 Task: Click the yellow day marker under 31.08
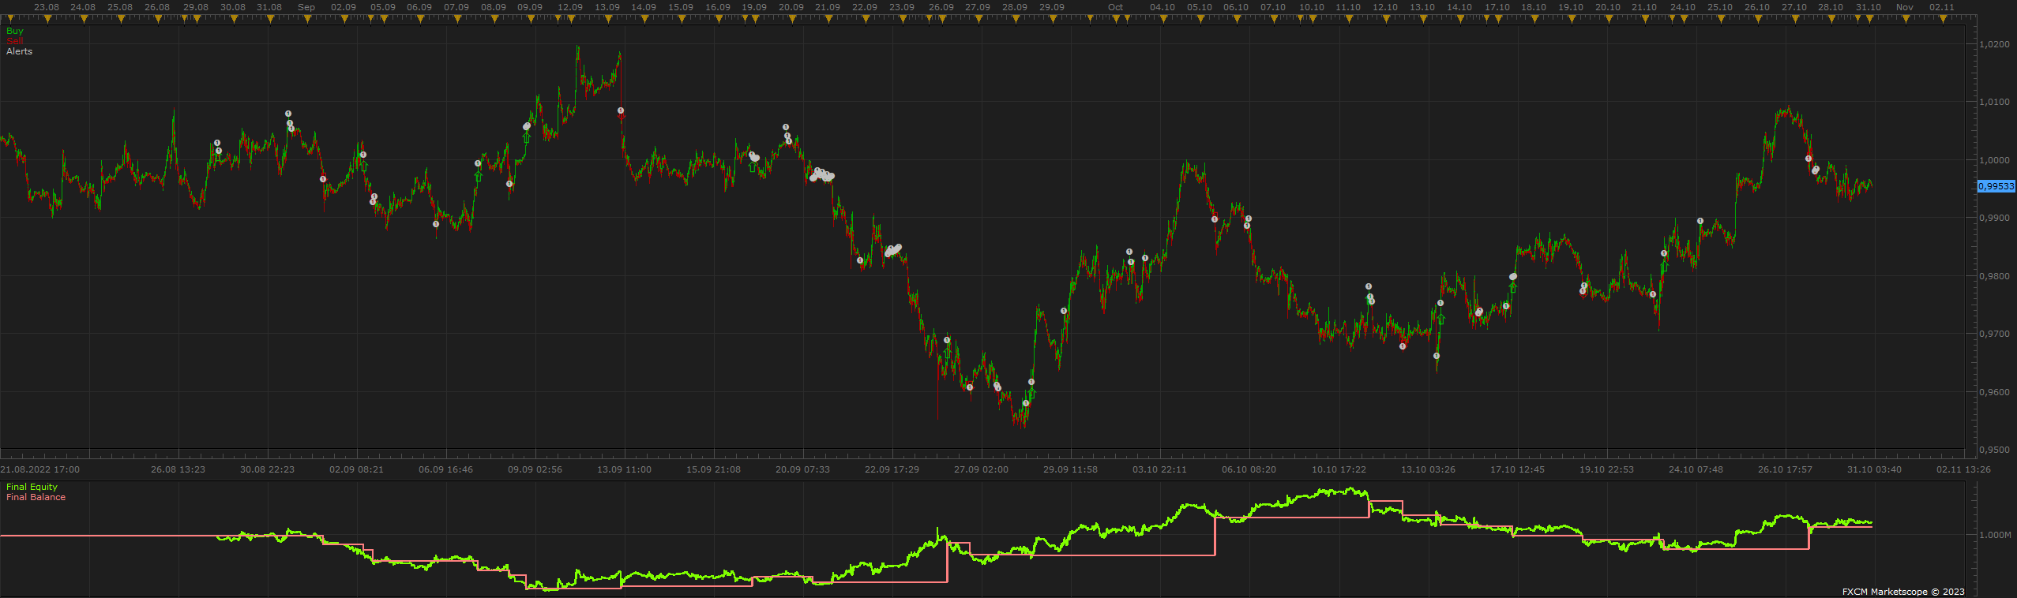270,20
